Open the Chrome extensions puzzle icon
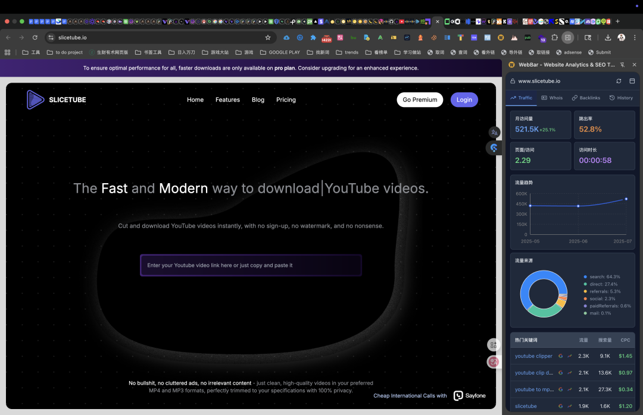This screenshot has width=643, height=415. [554, 37]
